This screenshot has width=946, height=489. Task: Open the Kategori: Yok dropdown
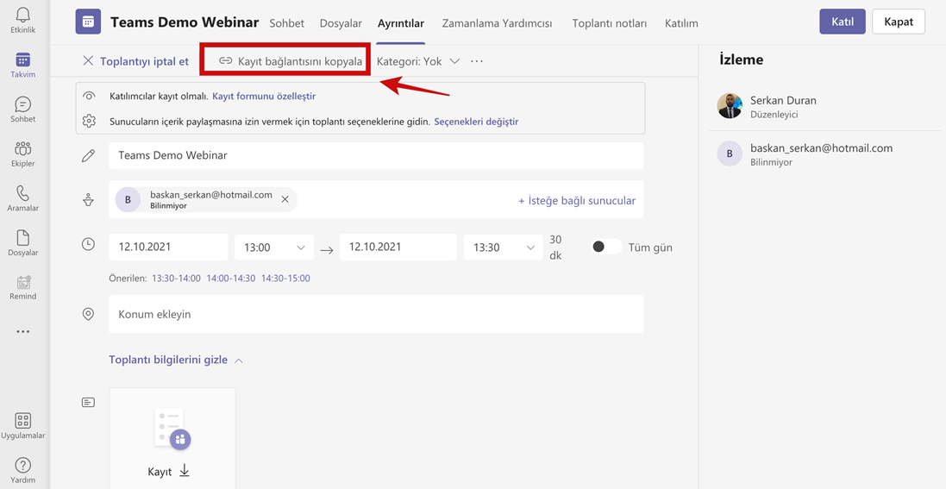pos(418,61)
